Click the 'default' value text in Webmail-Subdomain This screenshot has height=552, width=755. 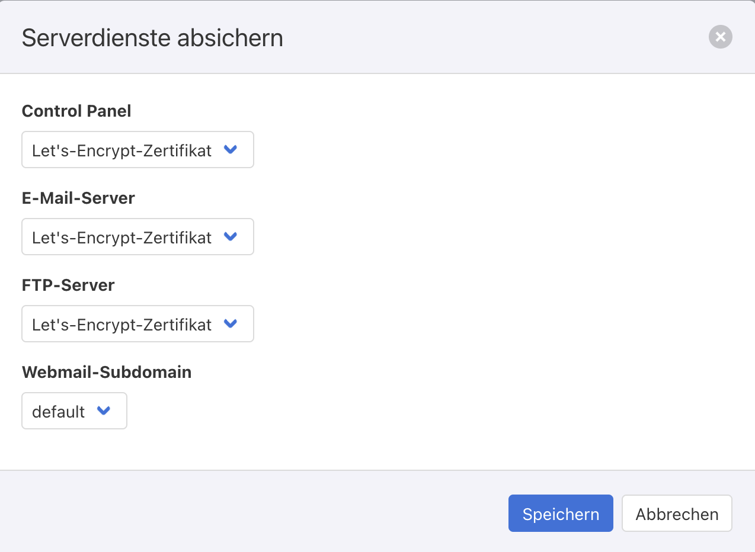coord(58,412)
